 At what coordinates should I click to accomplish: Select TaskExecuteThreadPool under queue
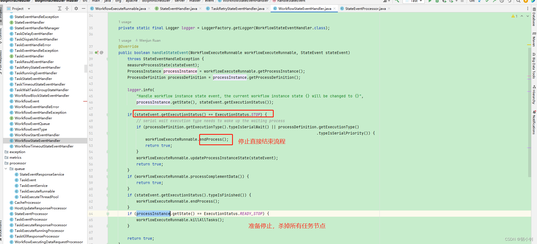click(x=39, y=197)
